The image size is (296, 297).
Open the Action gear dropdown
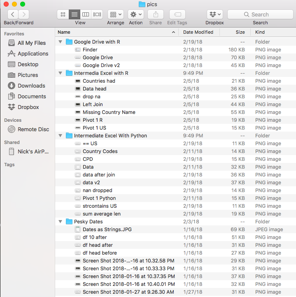coord(135,14)
